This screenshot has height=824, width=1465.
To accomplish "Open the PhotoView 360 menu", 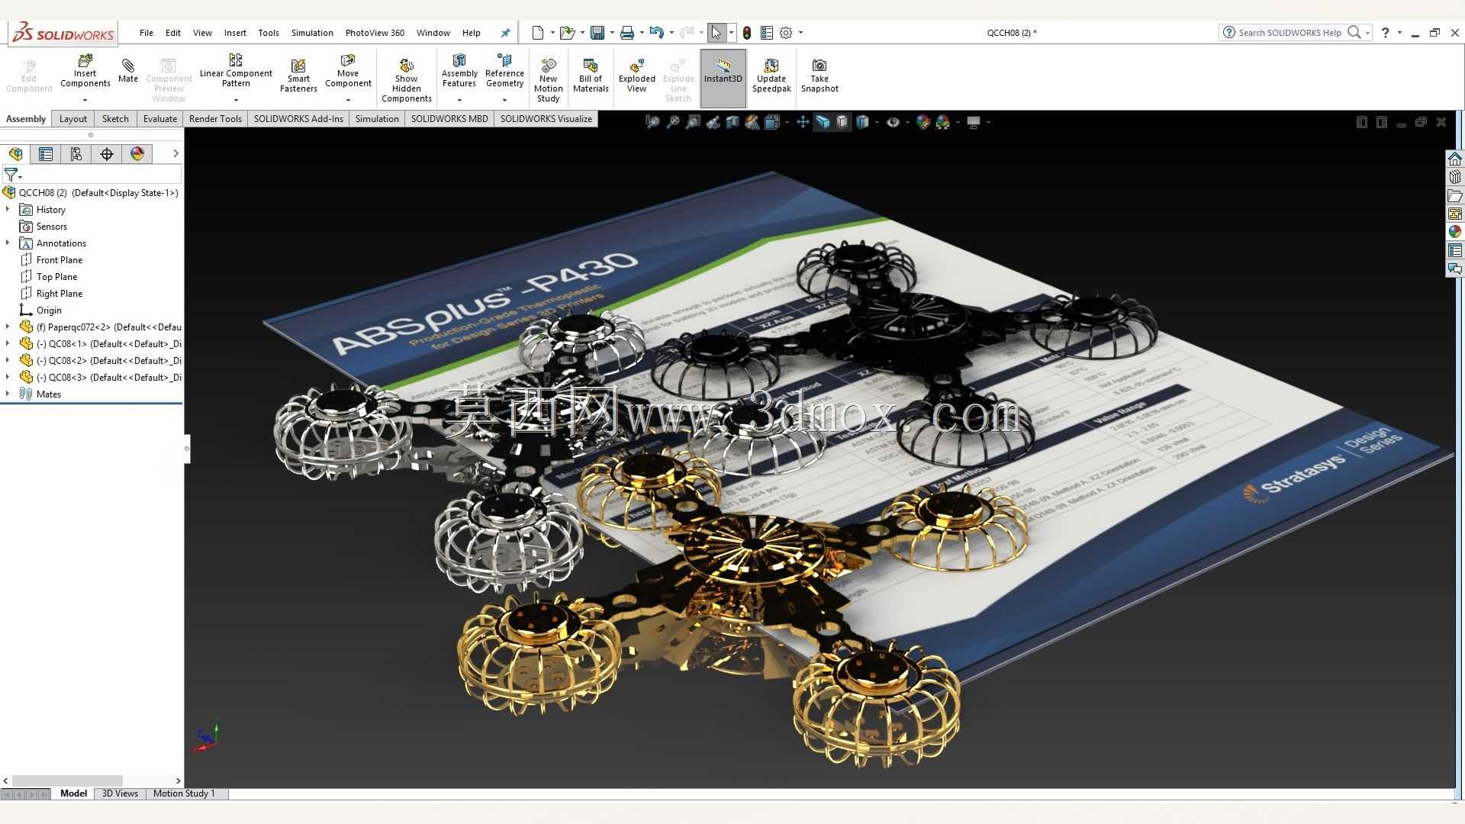I will point(375,33).
